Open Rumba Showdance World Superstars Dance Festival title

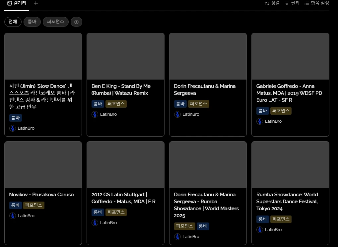click(287, 201)
